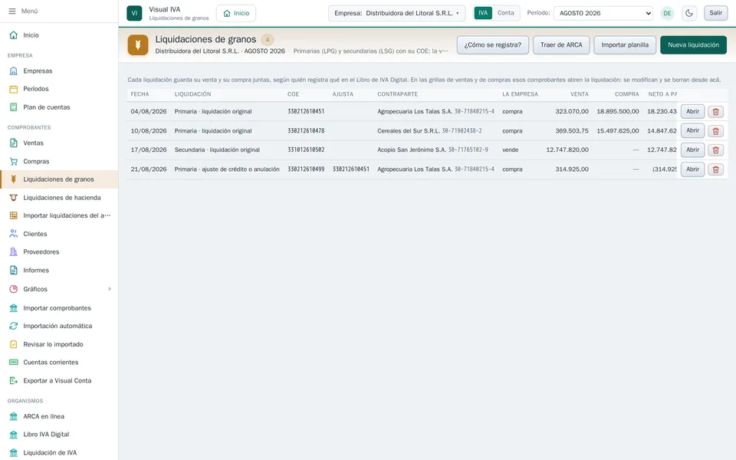Select Liquidaciones de granos wheat icon
The image size is (736, 460).
[x=14, y=179]
